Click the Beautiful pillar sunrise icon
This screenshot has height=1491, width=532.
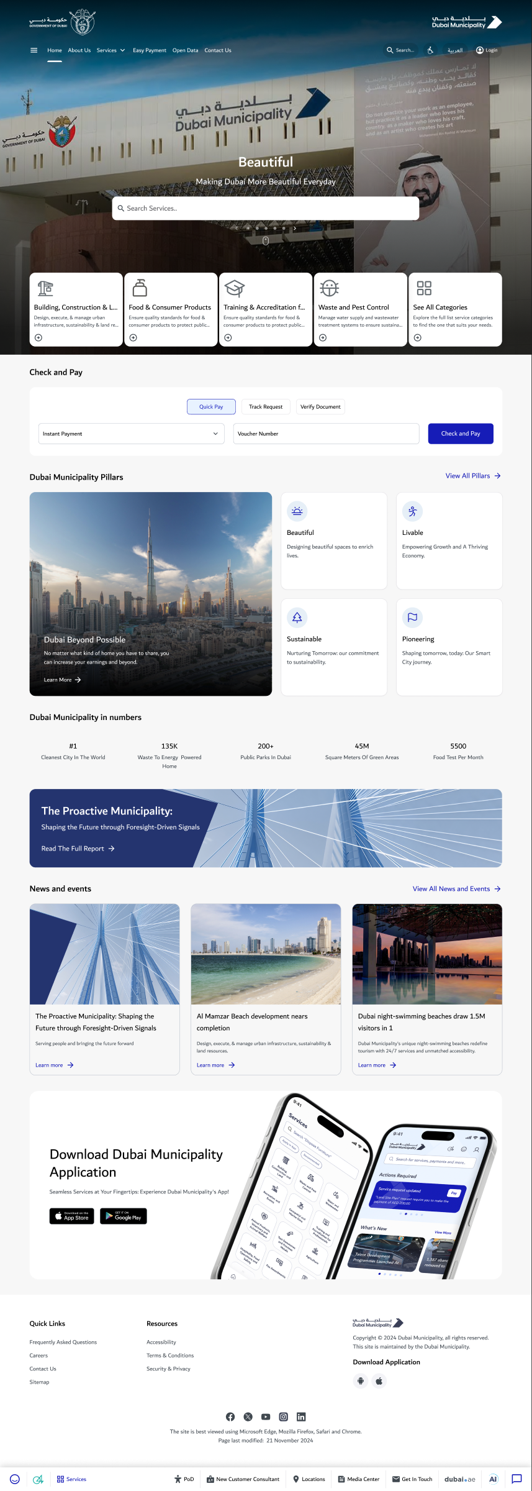click(x=297, y=511)
